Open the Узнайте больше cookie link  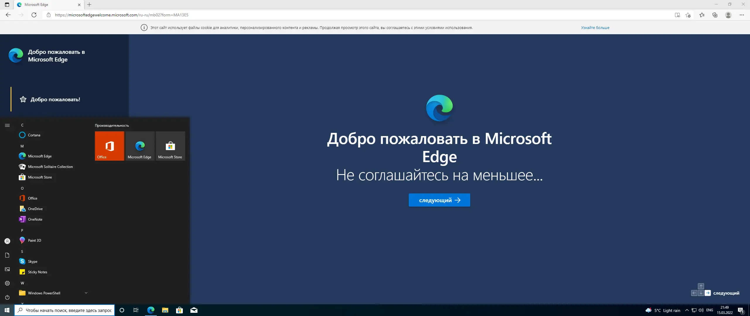click(x=595, y=28)
